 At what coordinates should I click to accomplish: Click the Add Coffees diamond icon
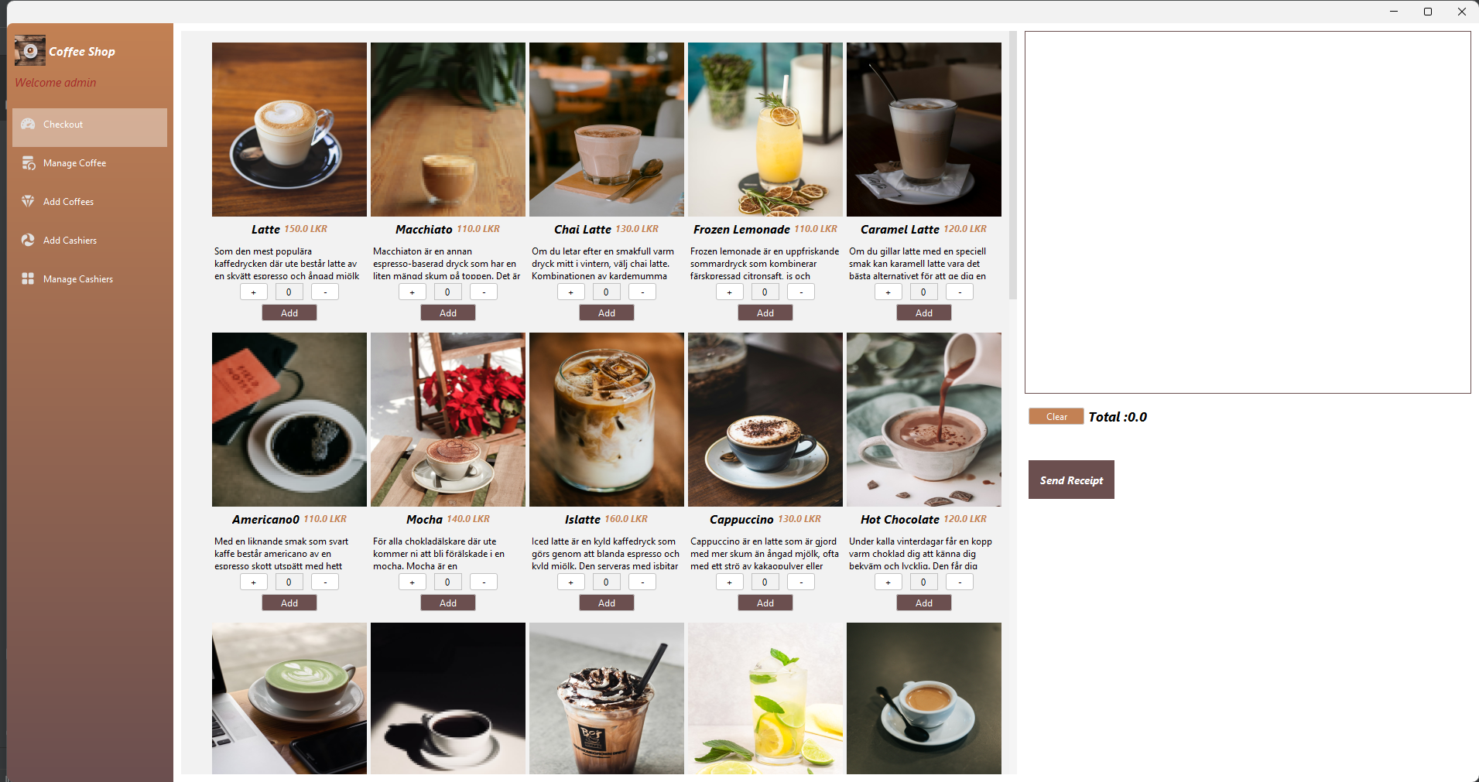28,201
